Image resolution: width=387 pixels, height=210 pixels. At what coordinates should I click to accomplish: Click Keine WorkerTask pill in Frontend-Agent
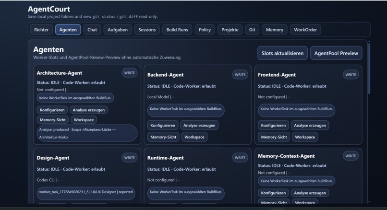tap(296, 110)
